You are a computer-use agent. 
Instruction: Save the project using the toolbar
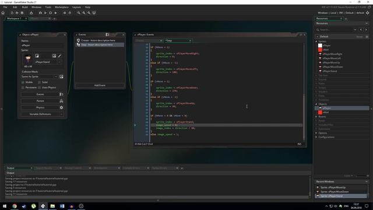[x=22, y=13]
